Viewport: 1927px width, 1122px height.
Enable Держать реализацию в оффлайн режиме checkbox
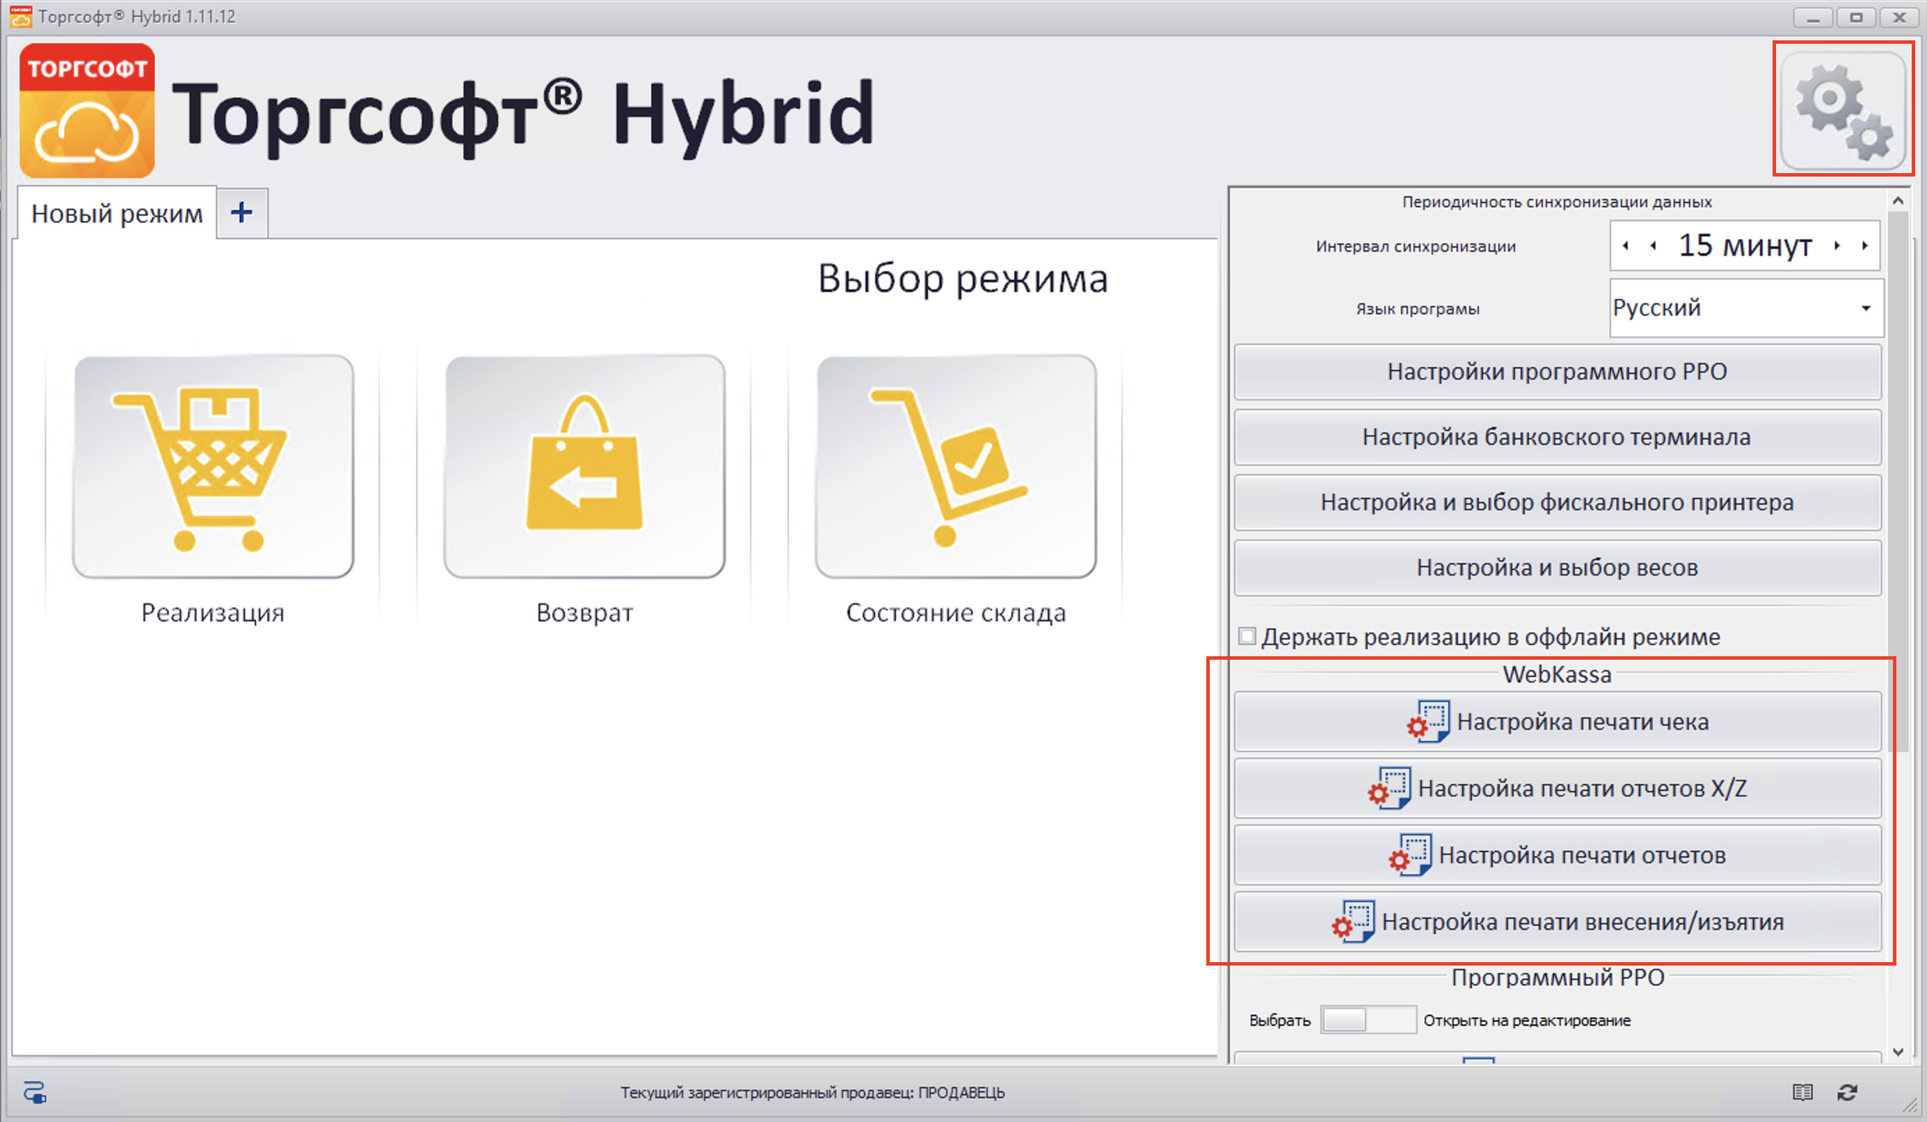pos(1247,636)
